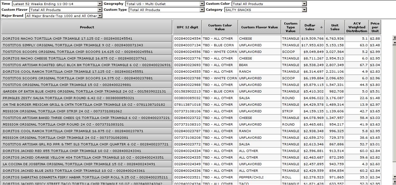Expand the Custom Flavor filter dropdown
396x185 pixels.
click(x=100, y=10)
